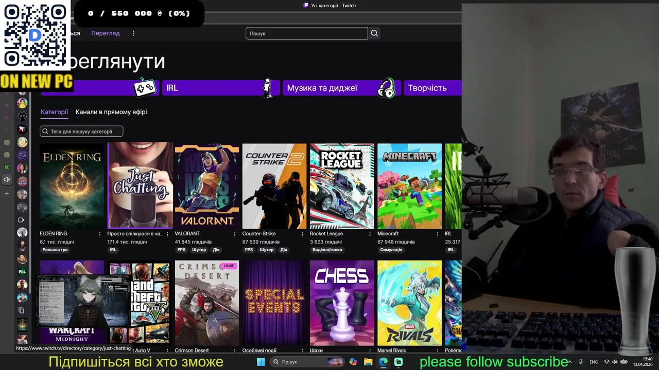Click the Шутер tag under Counter-Strike
The width and height of the screenshot is (659, 370).
[267, 250]
